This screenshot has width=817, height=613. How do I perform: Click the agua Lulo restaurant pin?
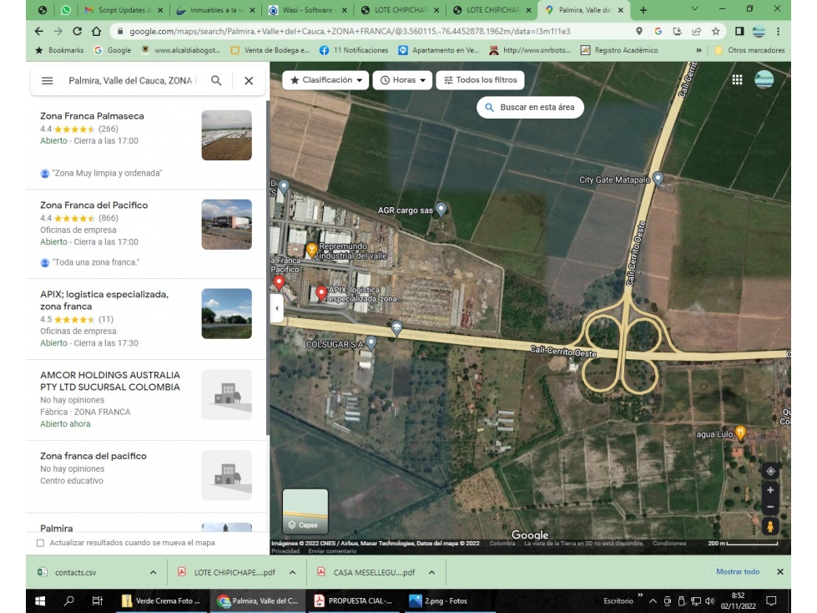coord(740,433)
